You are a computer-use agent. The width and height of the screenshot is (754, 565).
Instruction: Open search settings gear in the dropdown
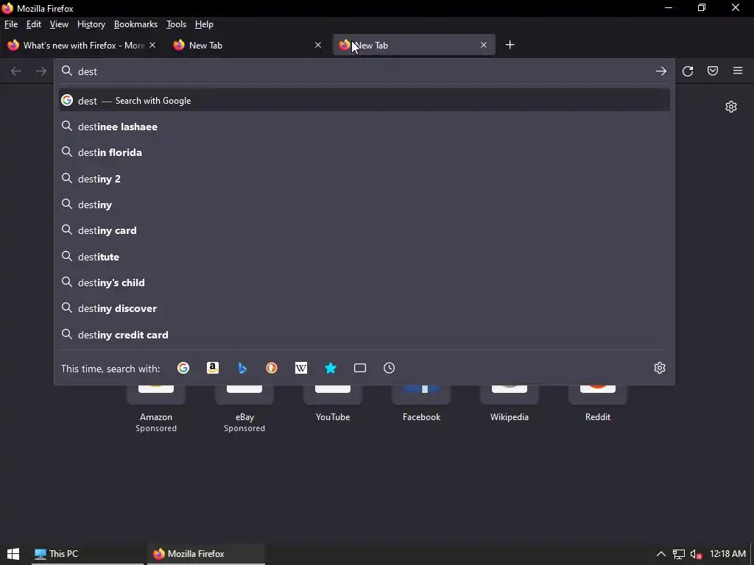click(x=660, y=368)
